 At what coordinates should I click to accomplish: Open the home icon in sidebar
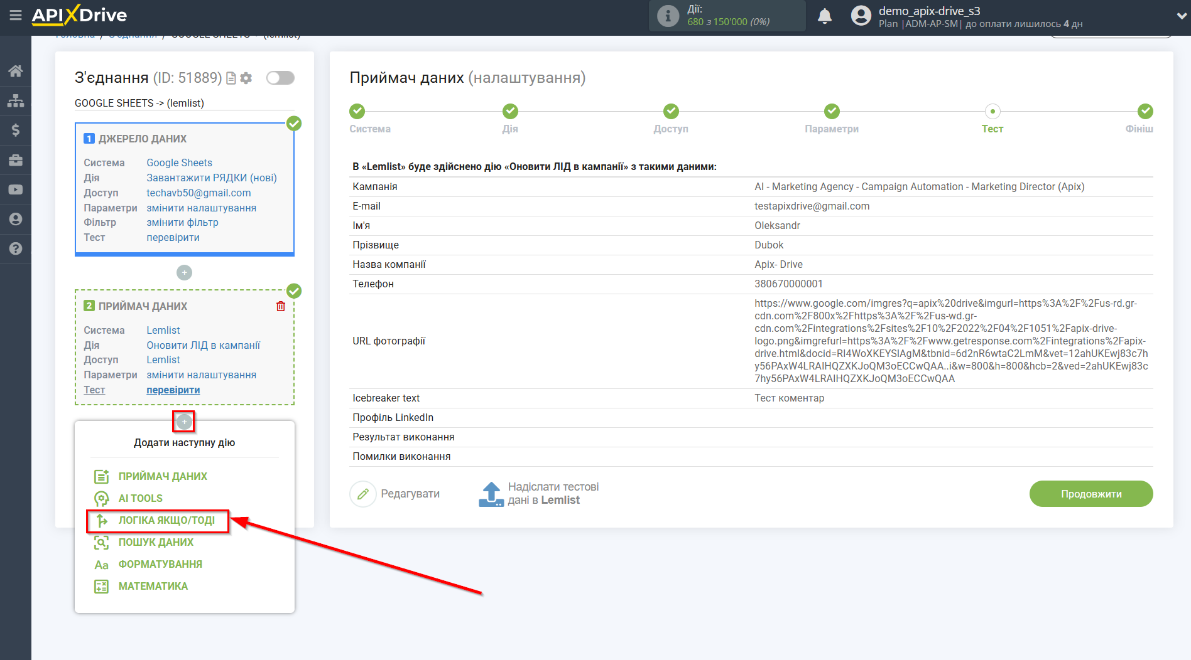(16, 71)
